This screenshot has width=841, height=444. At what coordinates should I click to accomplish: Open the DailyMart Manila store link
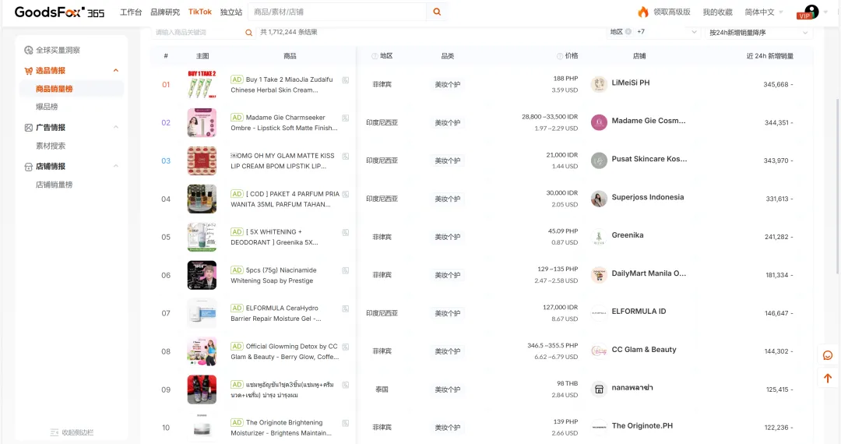click(x=649, y=273)
